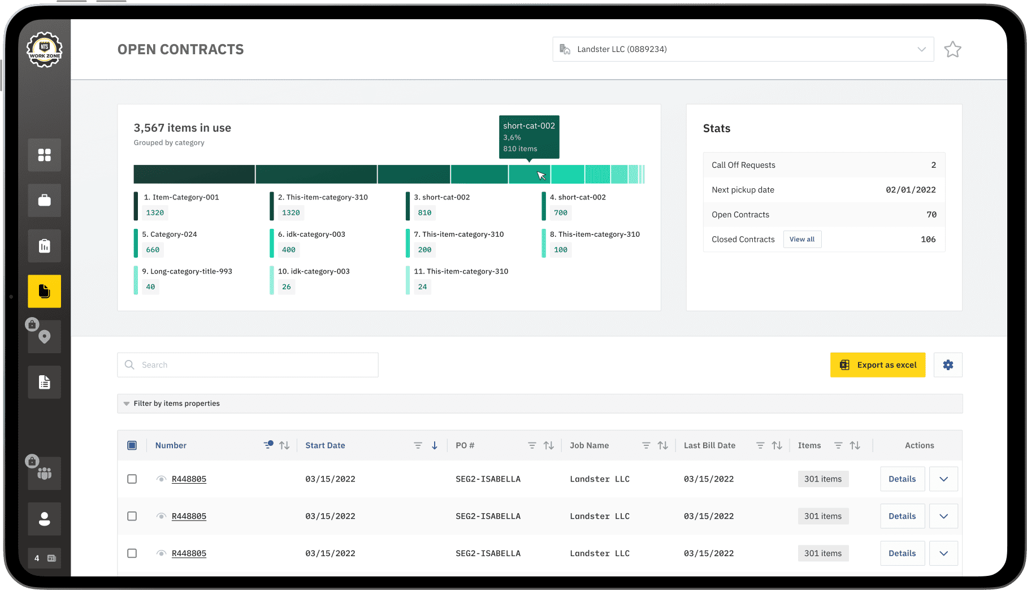
Task: Select the highlighted documents sidebar menu item
Action: point(44,292)
